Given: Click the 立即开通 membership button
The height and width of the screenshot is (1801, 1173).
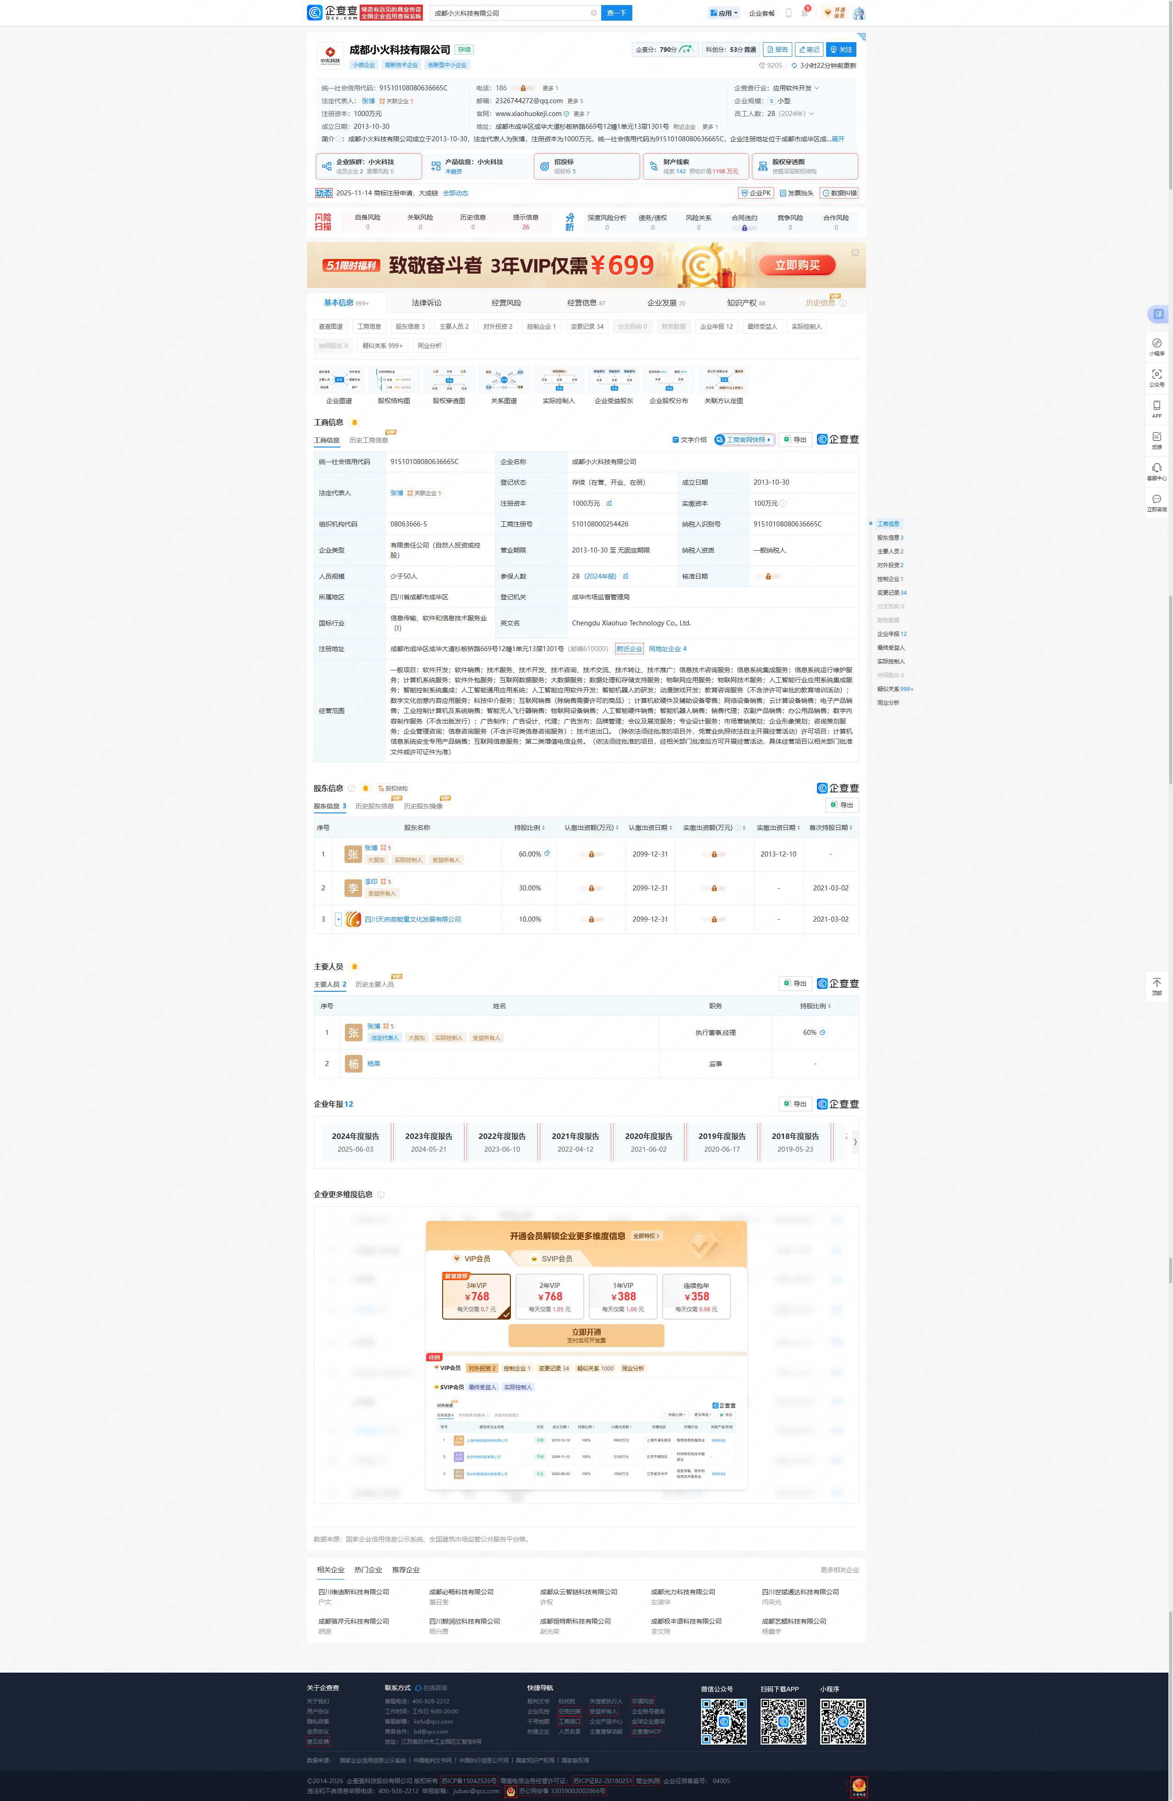Looking at the screenshot, I should (586, 1335).
